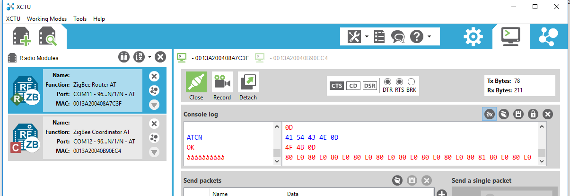This screenshot has width=570, height=196.
Task: Click the DSR line indicator
Action: click(x=369, y=86)
